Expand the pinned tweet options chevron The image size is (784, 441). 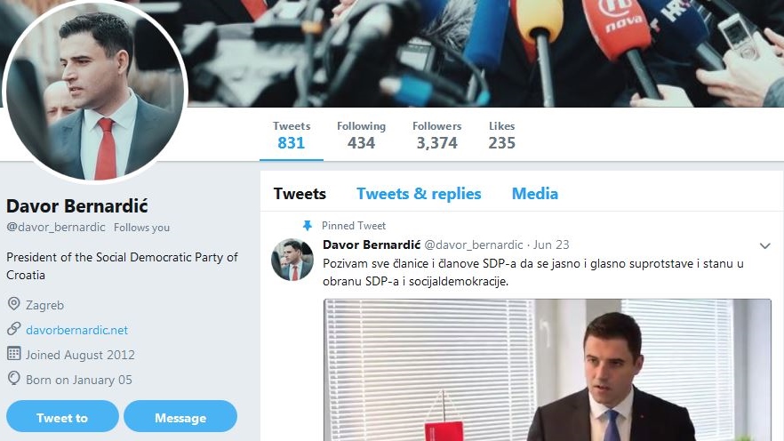764,245
